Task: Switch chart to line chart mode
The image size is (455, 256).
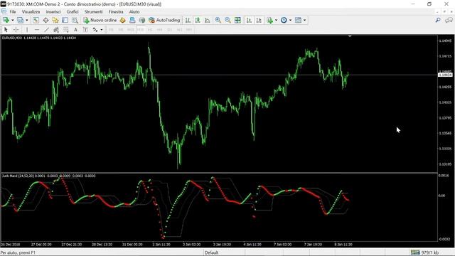Action: point(208,20)
